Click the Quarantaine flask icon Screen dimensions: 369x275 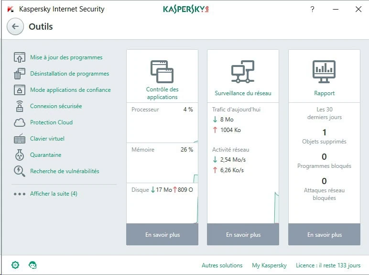20,155
